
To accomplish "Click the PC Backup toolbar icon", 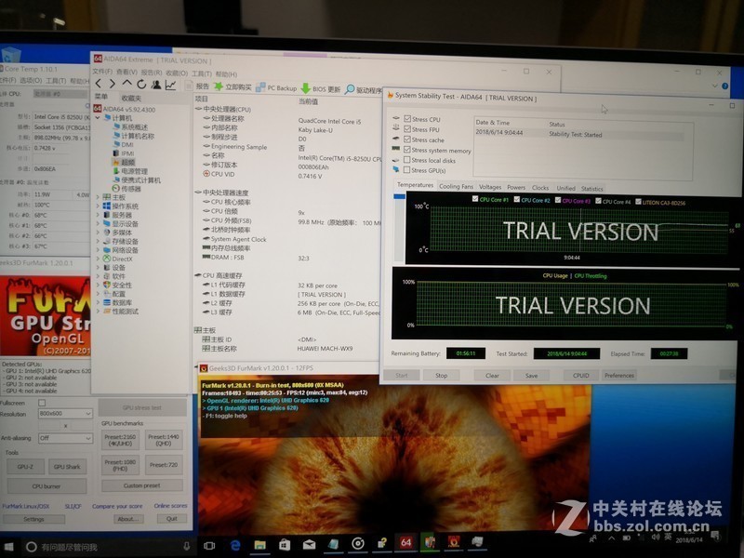I will [260, 87].
